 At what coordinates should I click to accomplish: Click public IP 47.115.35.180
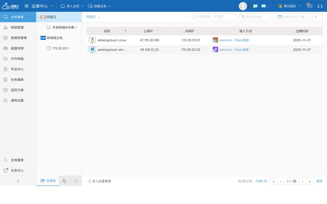[x=149, y=40]
